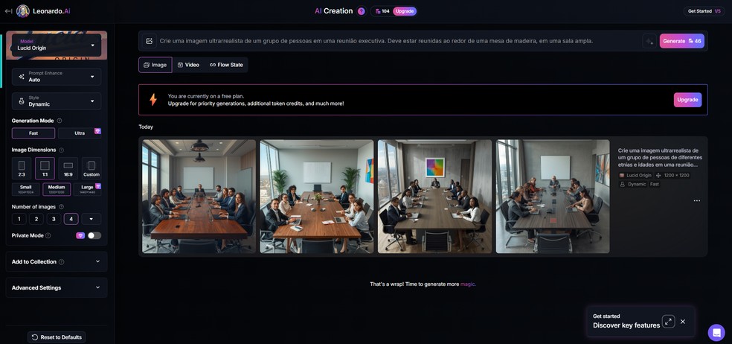Choose the 16:9 image dimension

click(68, 168)
